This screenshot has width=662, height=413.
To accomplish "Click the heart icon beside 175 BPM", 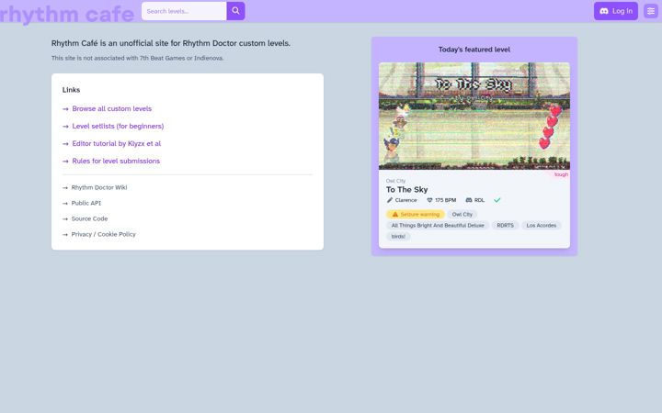I will click(429, 200).
